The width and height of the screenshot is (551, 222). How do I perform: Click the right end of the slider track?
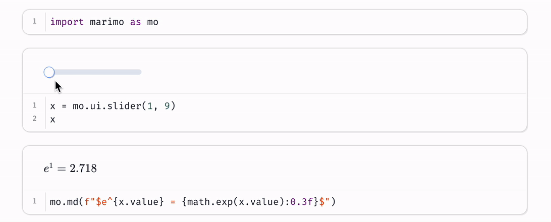pos(140,72)
